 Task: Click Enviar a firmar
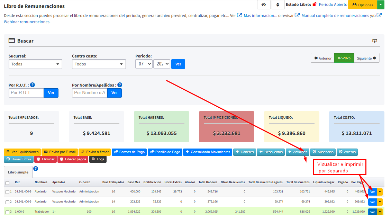pos(95,152)
